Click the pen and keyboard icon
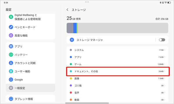Viewport: 174px width, 104px height. pos(11,27)
